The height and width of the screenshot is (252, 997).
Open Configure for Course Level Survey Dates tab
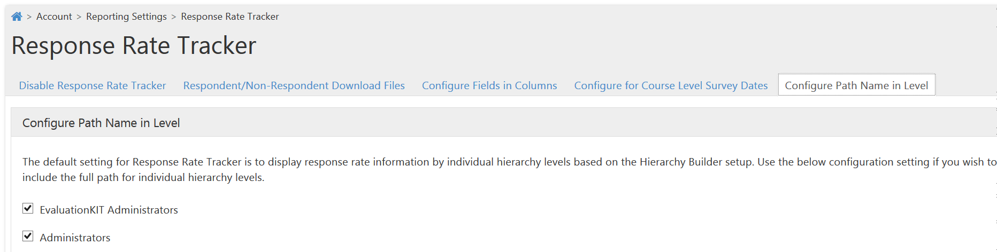click(x=671, y=85)
